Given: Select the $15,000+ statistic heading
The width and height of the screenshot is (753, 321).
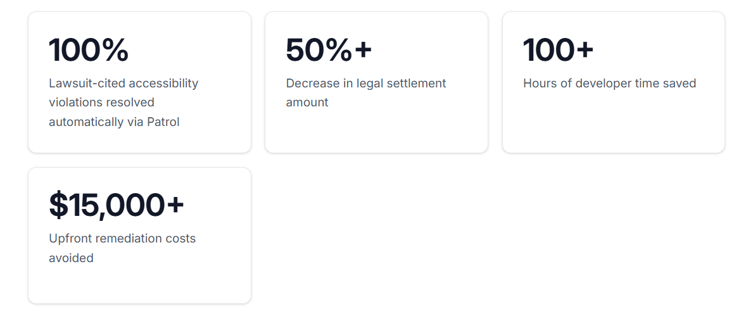Looking at the screenshot, I should pos(117,206).
